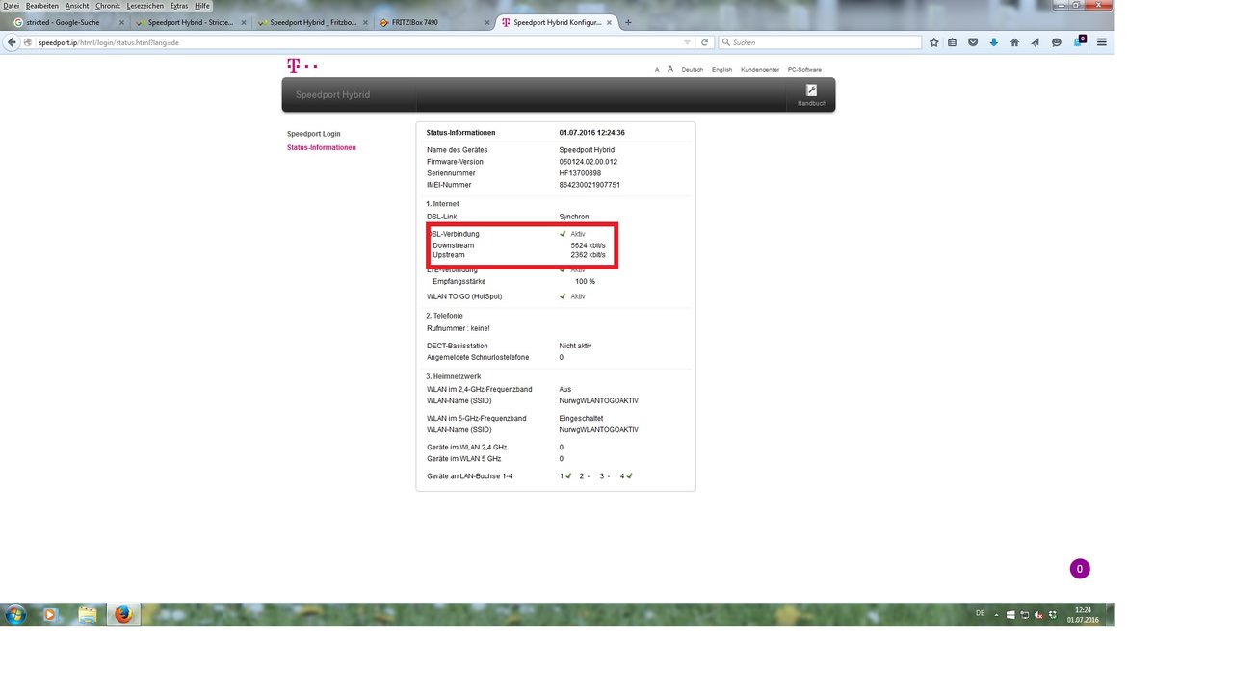Image resolution: width=1233 pixels, height=693 pixels.
Task: Open the Ansicht menu
Action: pyautogui.click(x=77, y=6)
